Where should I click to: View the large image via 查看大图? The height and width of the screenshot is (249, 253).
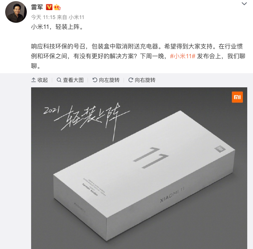(x=70, y=80)
